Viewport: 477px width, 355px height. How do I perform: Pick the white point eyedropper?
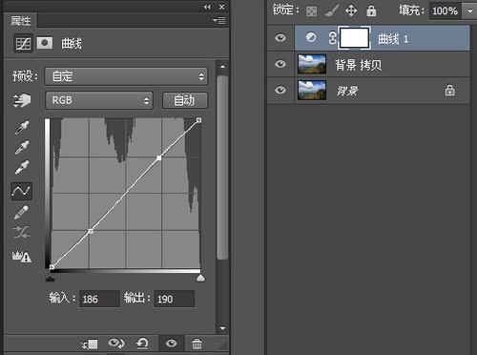click(x=22, y=167)
